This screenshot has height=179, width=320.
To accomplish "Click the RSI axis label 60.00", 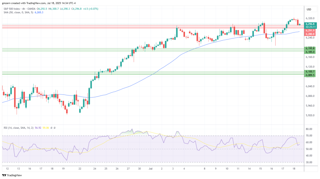I will [309, 142].
